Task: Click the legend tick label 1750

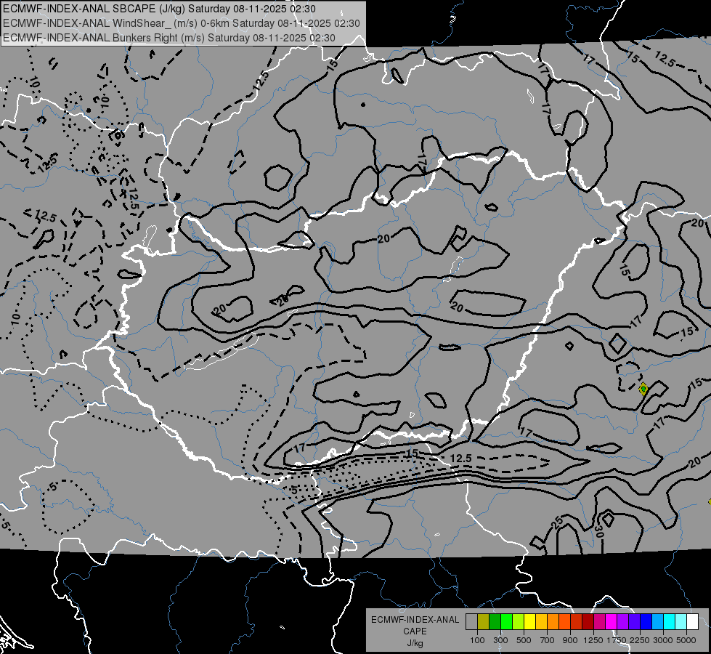Action: click(617, 640)
